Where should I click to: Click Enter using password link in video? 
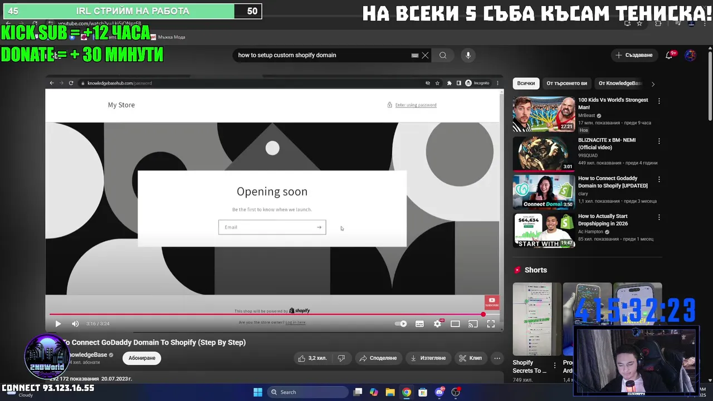pos(416,105)
